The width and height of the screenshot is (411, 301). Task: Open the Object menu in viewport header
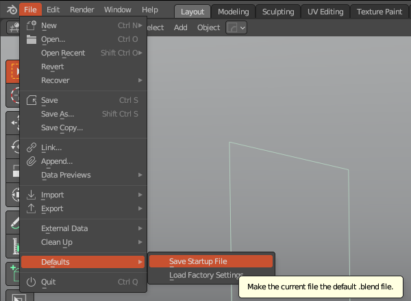pos(209,27)
